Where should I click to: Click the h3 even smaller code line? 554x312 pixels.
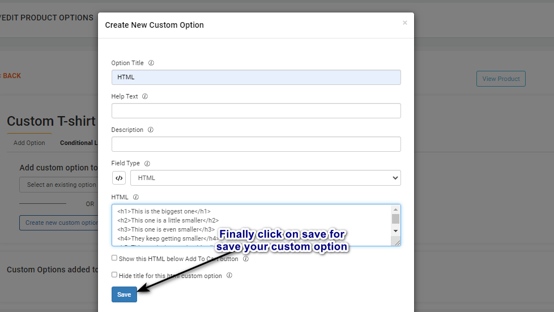pyautogui.click(x=166, y=229)
